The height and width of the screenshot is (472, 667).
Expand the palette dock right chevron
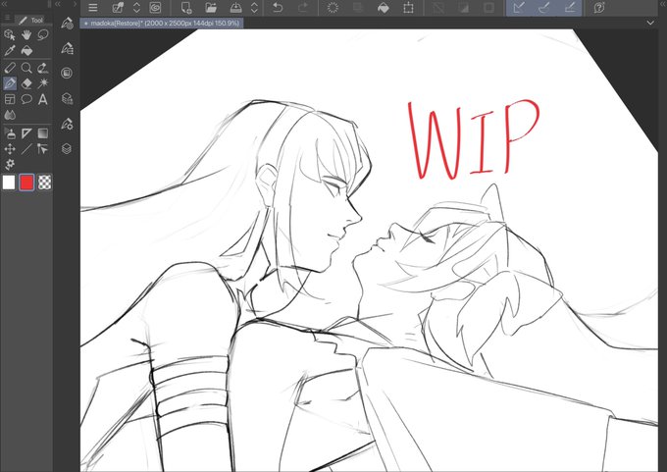[75, 4]
